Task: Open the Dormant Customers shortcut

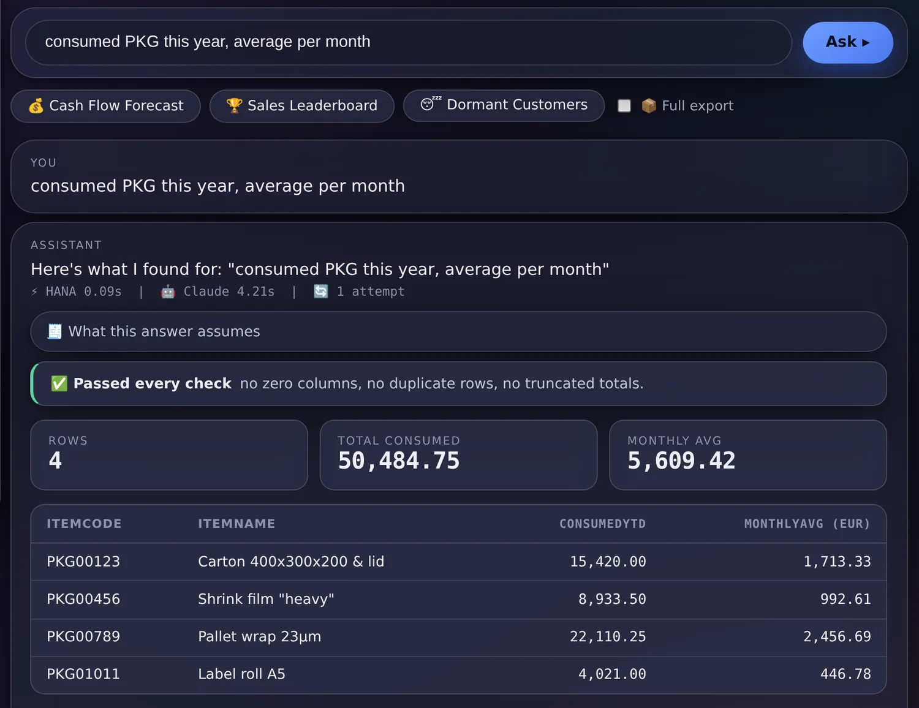Action: (x=504, y=105)
